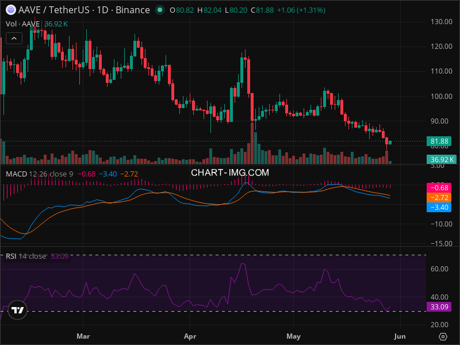Screen dimensions: 460x345
Task: Click the -2.72 signal line axis label
Action: pos(439,197)
